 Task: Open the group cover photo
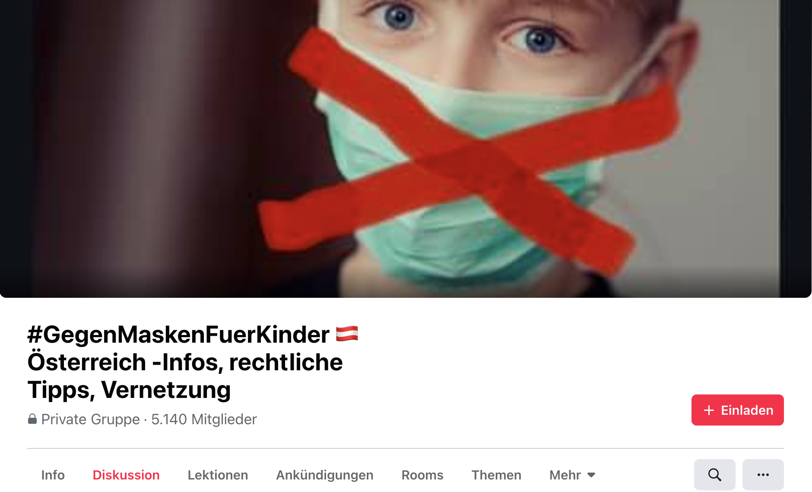[x=406, y=148]
